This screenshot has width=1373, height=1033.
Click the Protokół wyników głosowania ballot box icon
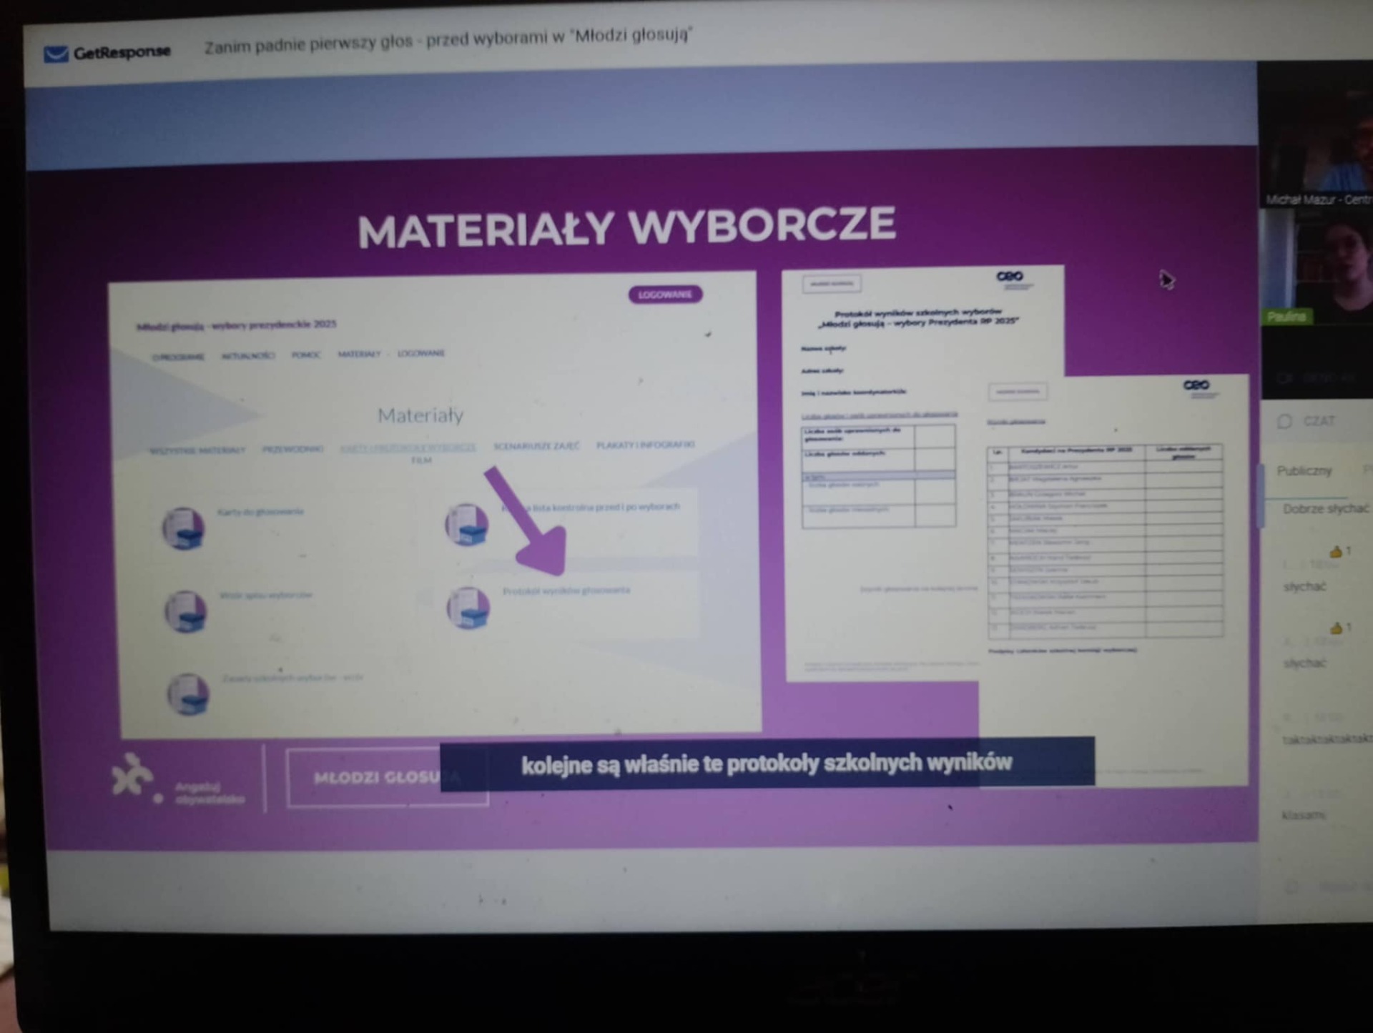(x=468, y=608)
